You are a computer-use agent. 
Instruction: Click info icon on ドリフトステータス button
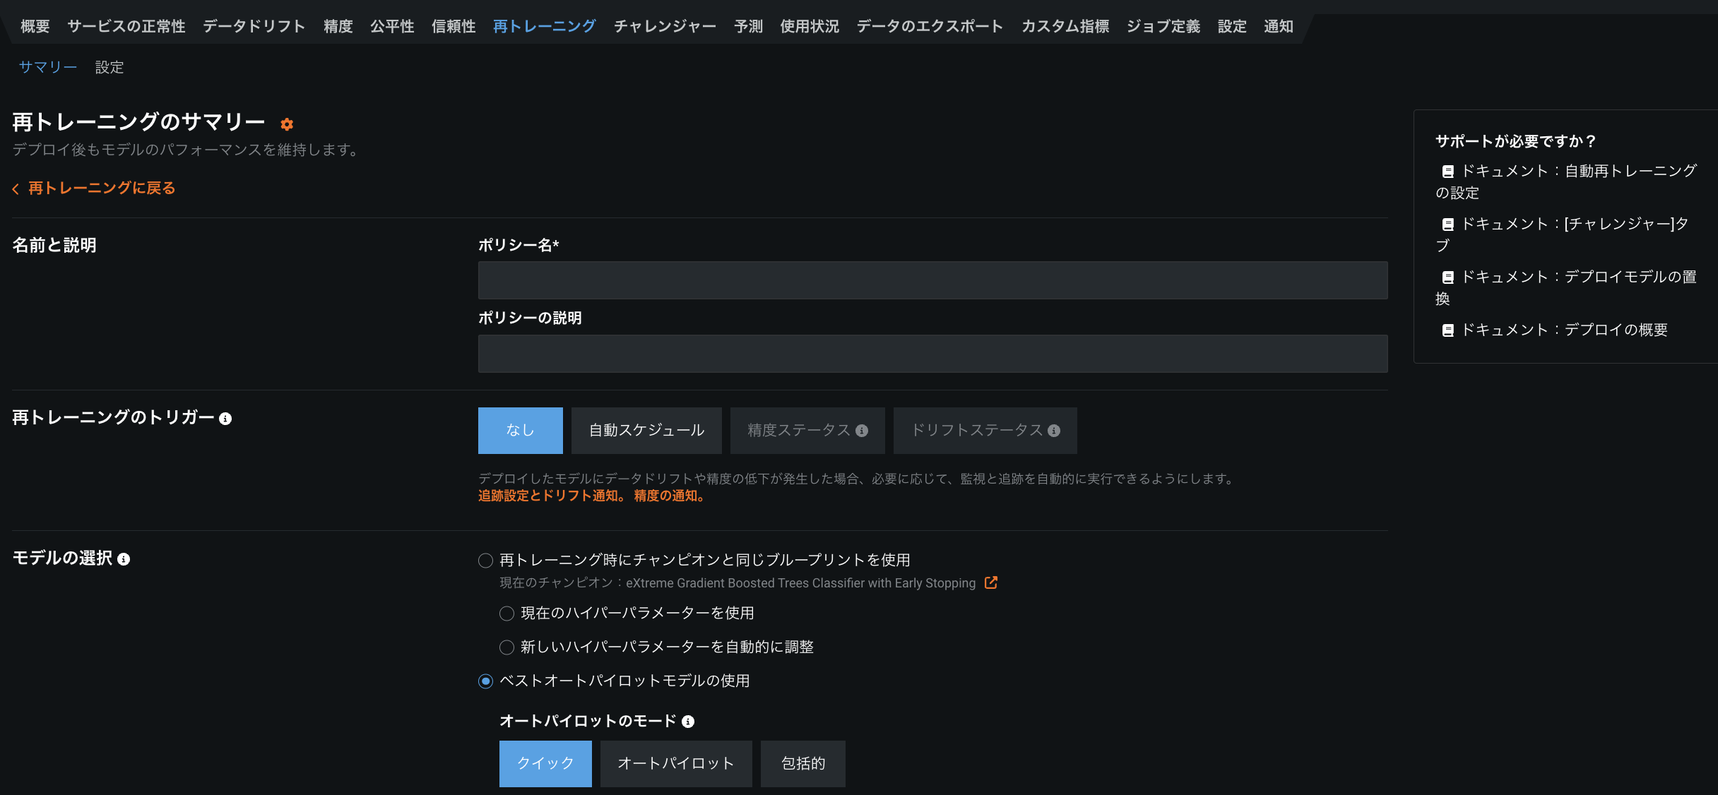coord(1054,431)
